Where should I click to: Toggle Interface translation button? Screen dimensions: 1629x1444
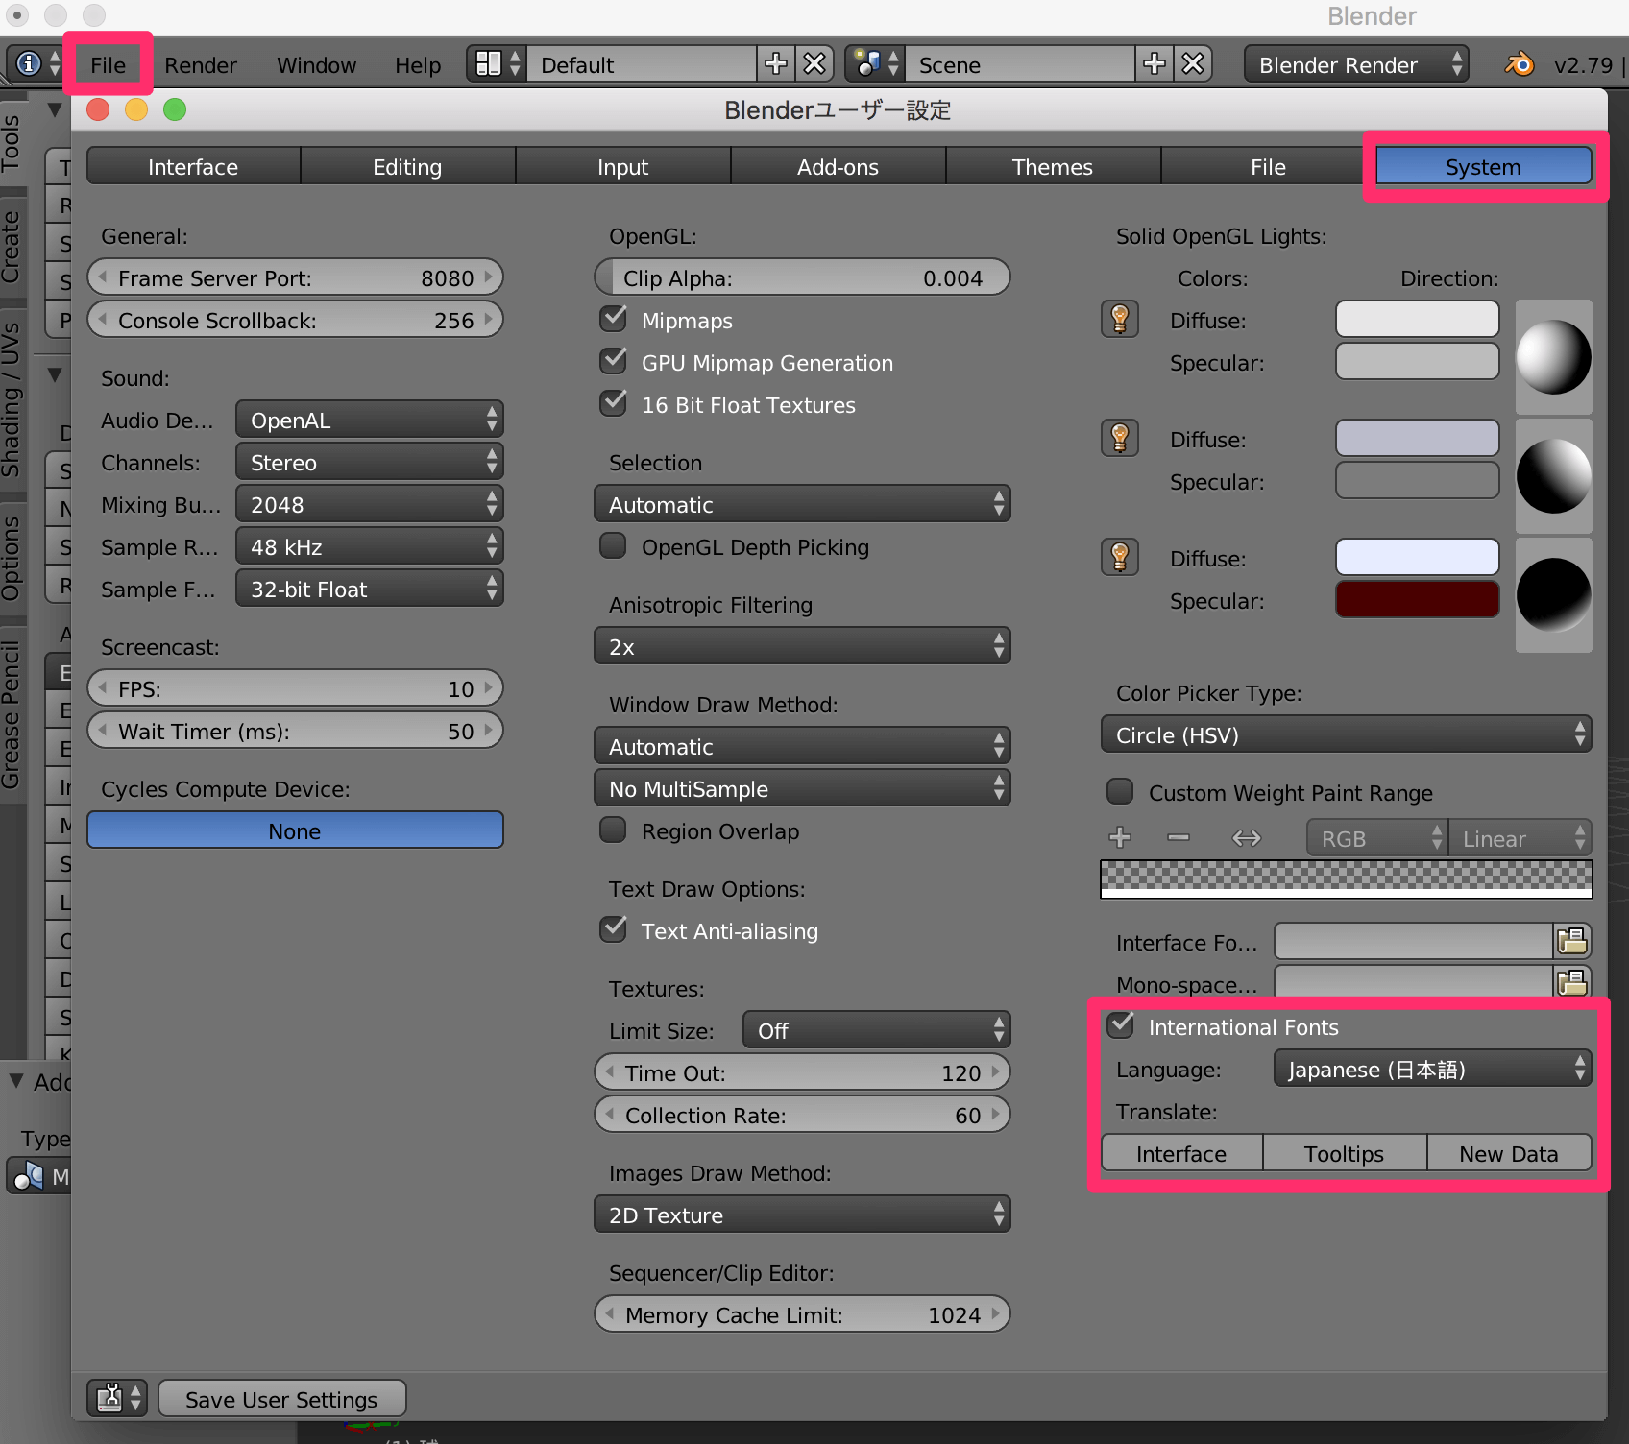point(1181,1153)
